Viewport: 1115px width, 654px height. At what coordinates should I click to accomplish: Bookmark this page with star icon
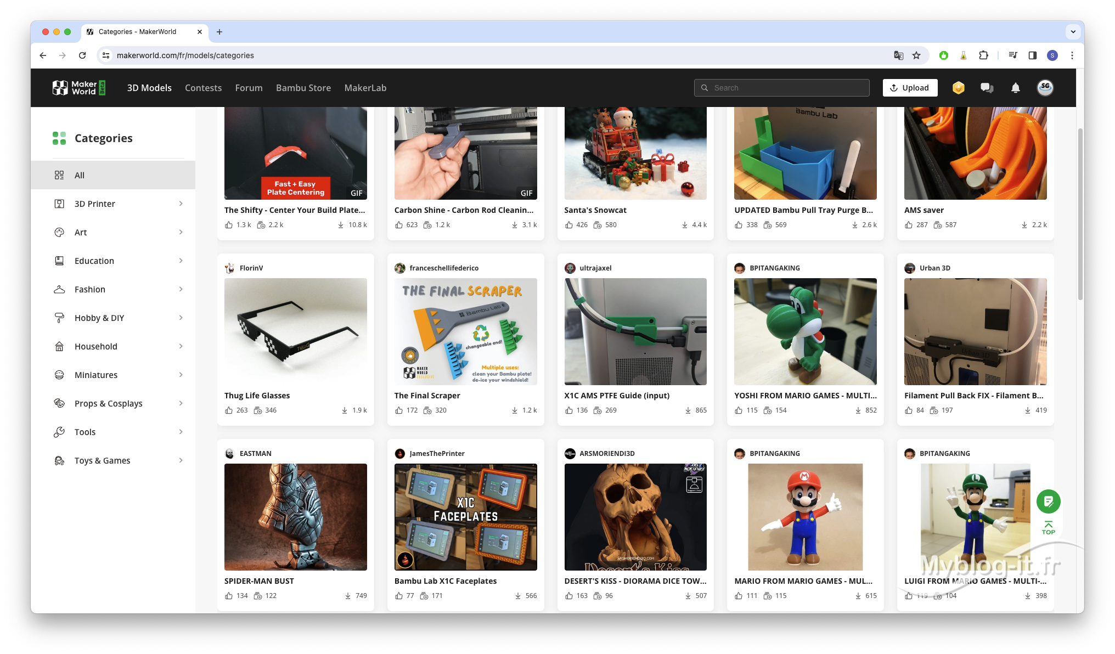click(916, 55)
